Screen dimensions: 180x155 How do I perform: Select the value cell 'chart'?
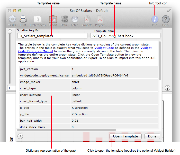pos(114,82)
